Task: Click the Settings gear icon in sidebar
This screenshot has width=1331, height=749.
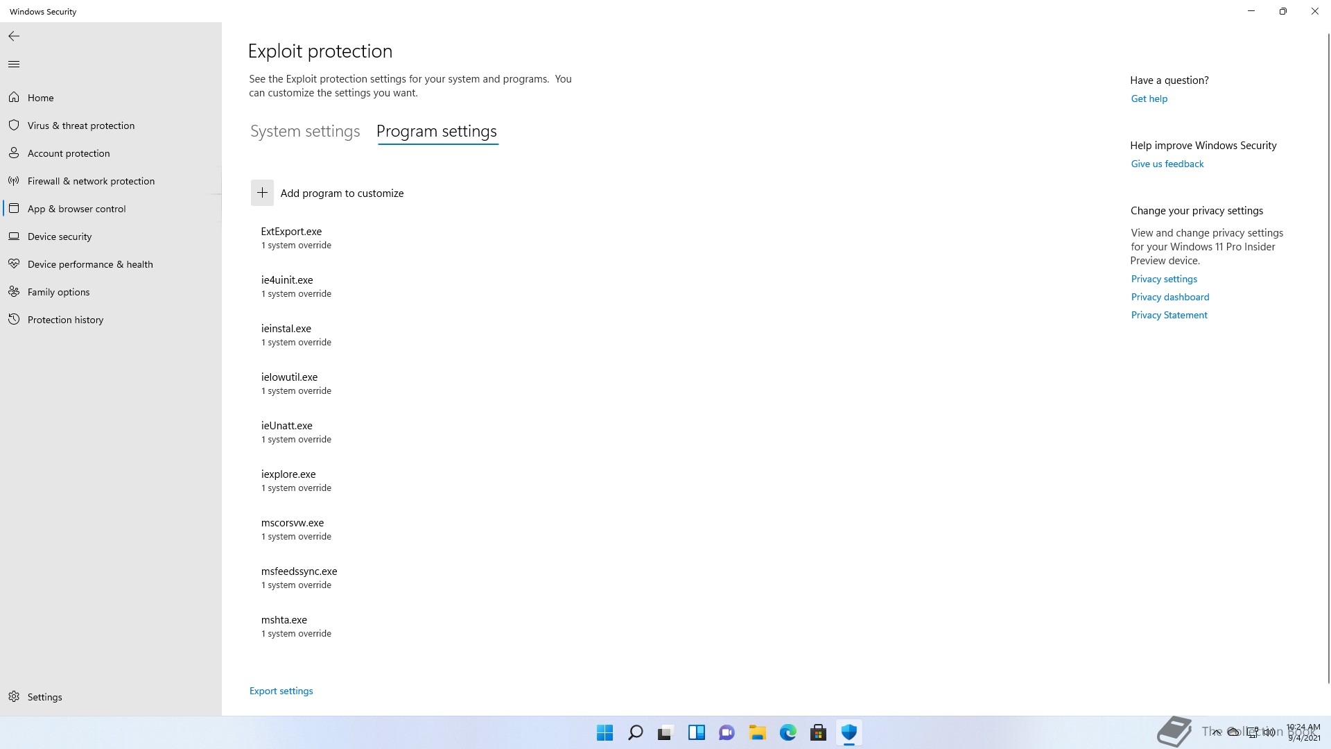Action: 14,697
